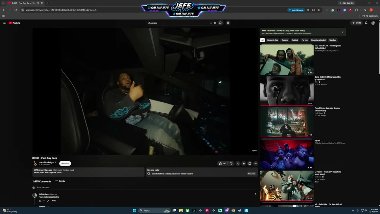Open the comment's three-dot action menu
Screen dimensions: 380x214
click(x=255, y=194)
